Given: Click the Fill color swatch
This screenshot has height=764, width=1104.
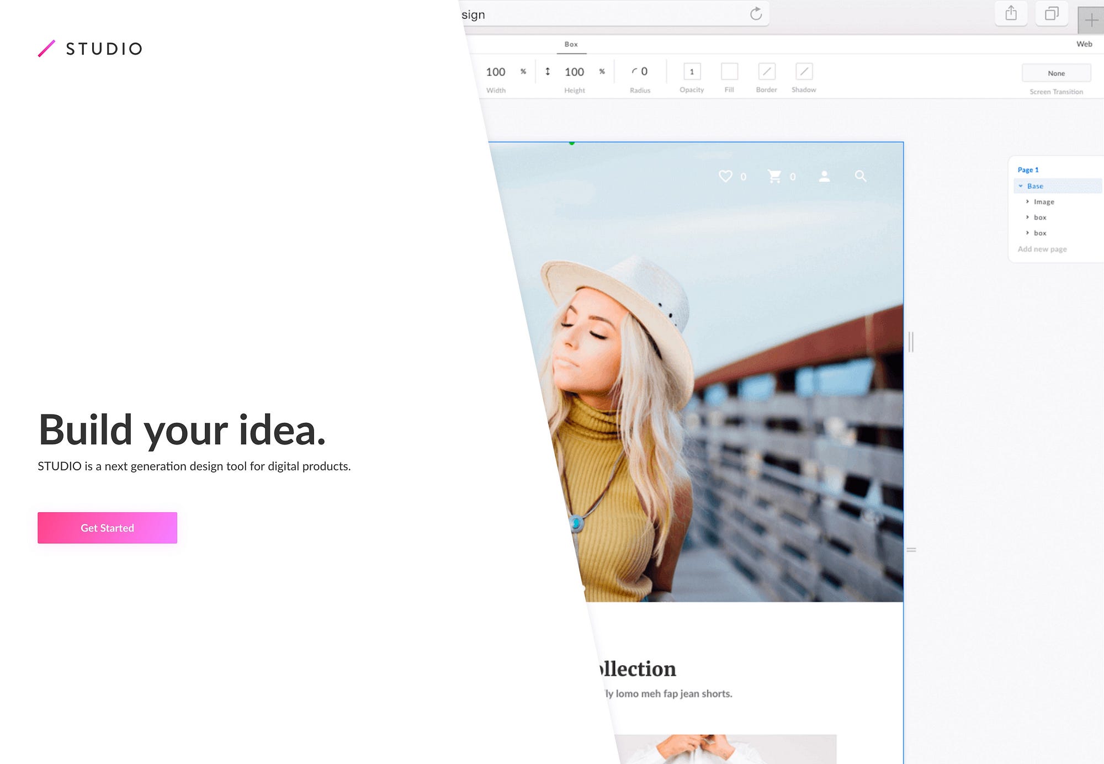Looking at the screenshot, I should click(x=729, y=71).
